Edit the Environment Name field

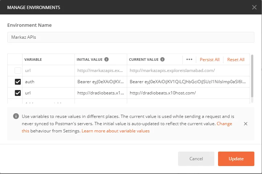[131, 37]
